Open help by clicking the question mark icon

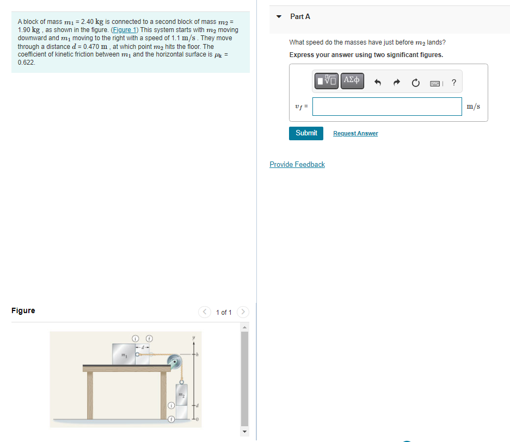(454, 83)
